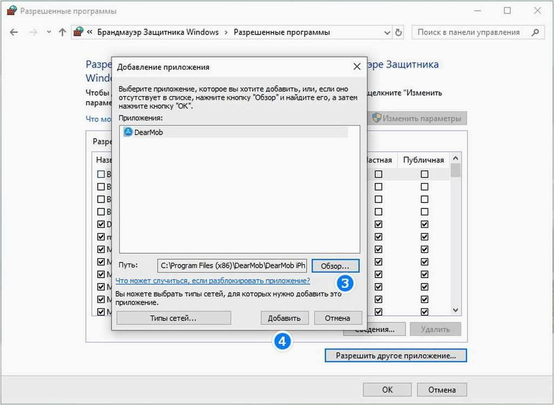This screenshot has height=405, width=554.
Task: Toggle private-network checkbox in row D
Action: [x=379, y=225]
